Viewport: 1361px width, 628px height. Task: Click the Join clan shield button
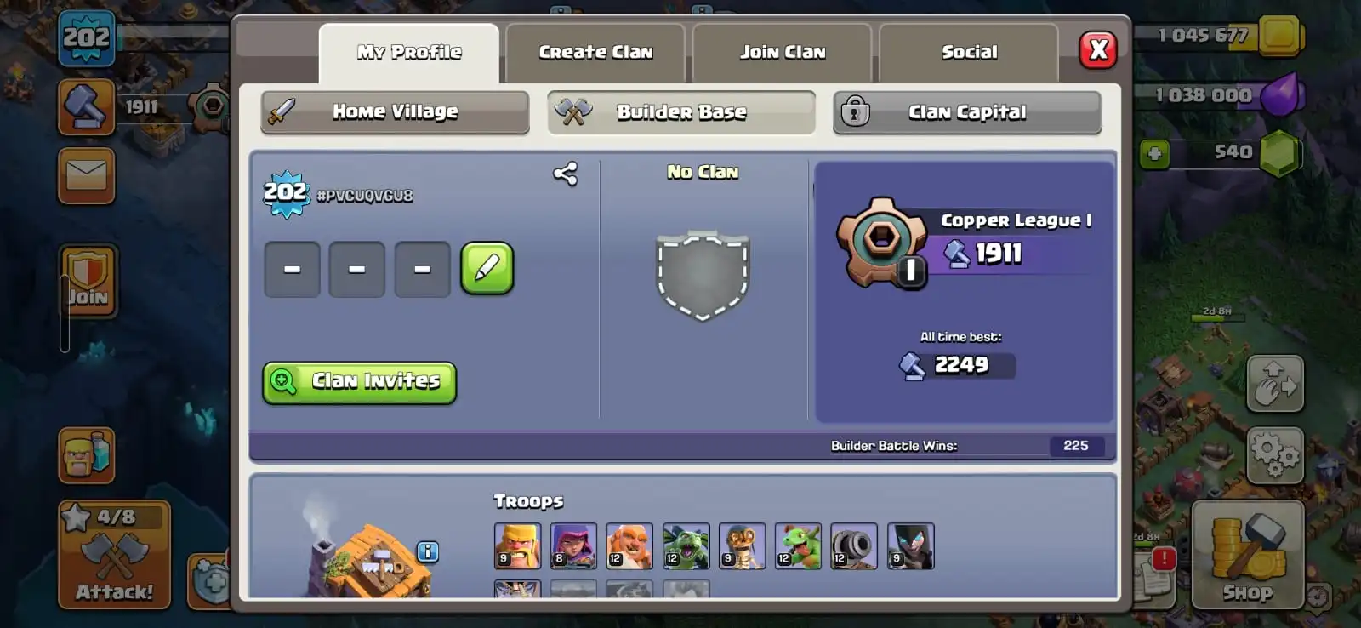coord(88,281)
